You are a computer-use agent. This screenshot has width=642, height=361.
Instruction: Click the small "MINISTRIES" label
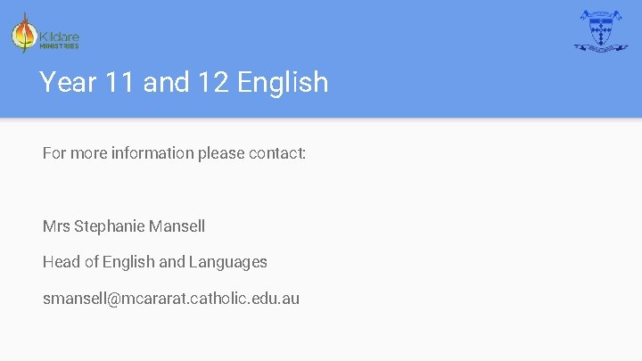(59, 46)
